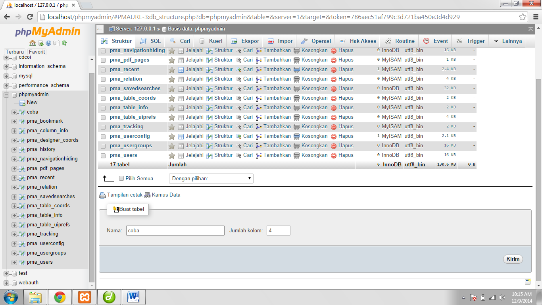Viewport: 542px width, 305px height.
Task: Expand the test database node
Action: pos(6,274)
